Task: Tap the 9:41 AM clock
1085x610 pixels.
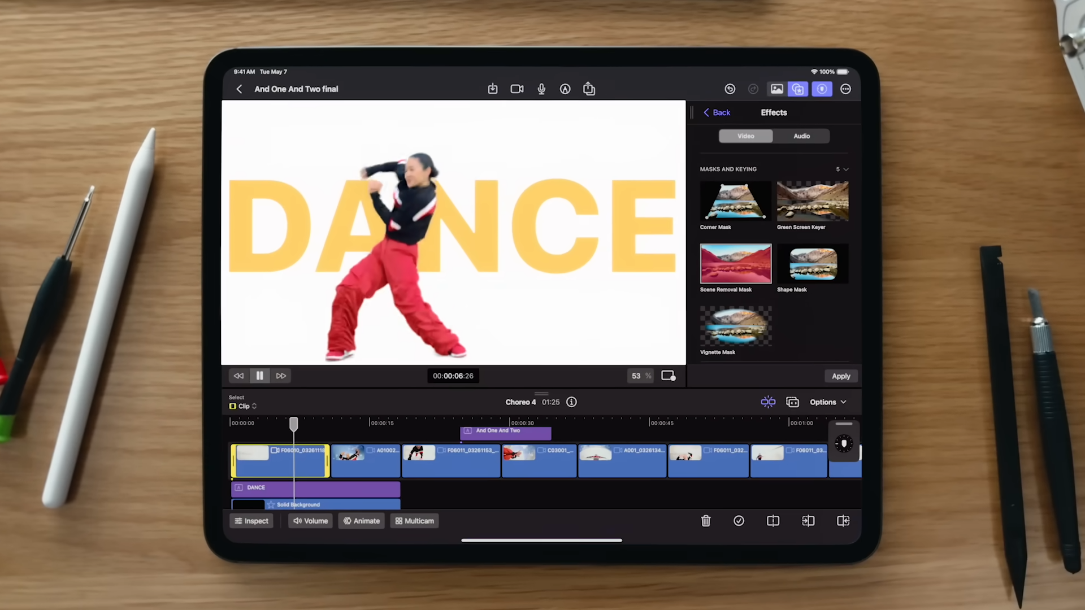Action: (244, 72)
